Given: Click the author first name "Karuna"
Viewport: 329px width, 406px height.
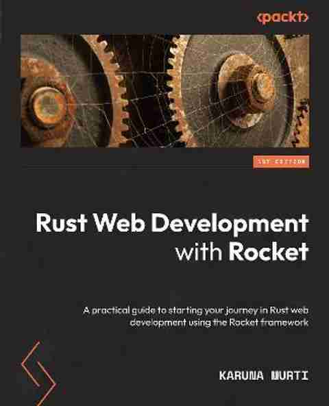Looking at the screenshot, I should [x=241, y=376].
